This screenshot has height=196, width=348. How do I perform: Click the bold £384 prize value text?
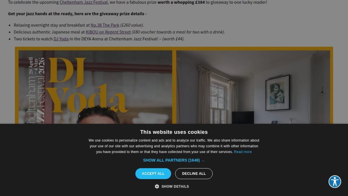pos(198,2)
